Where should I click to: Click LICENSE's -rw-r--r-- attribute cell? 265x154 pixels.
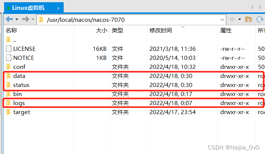[x=233, y=49]
